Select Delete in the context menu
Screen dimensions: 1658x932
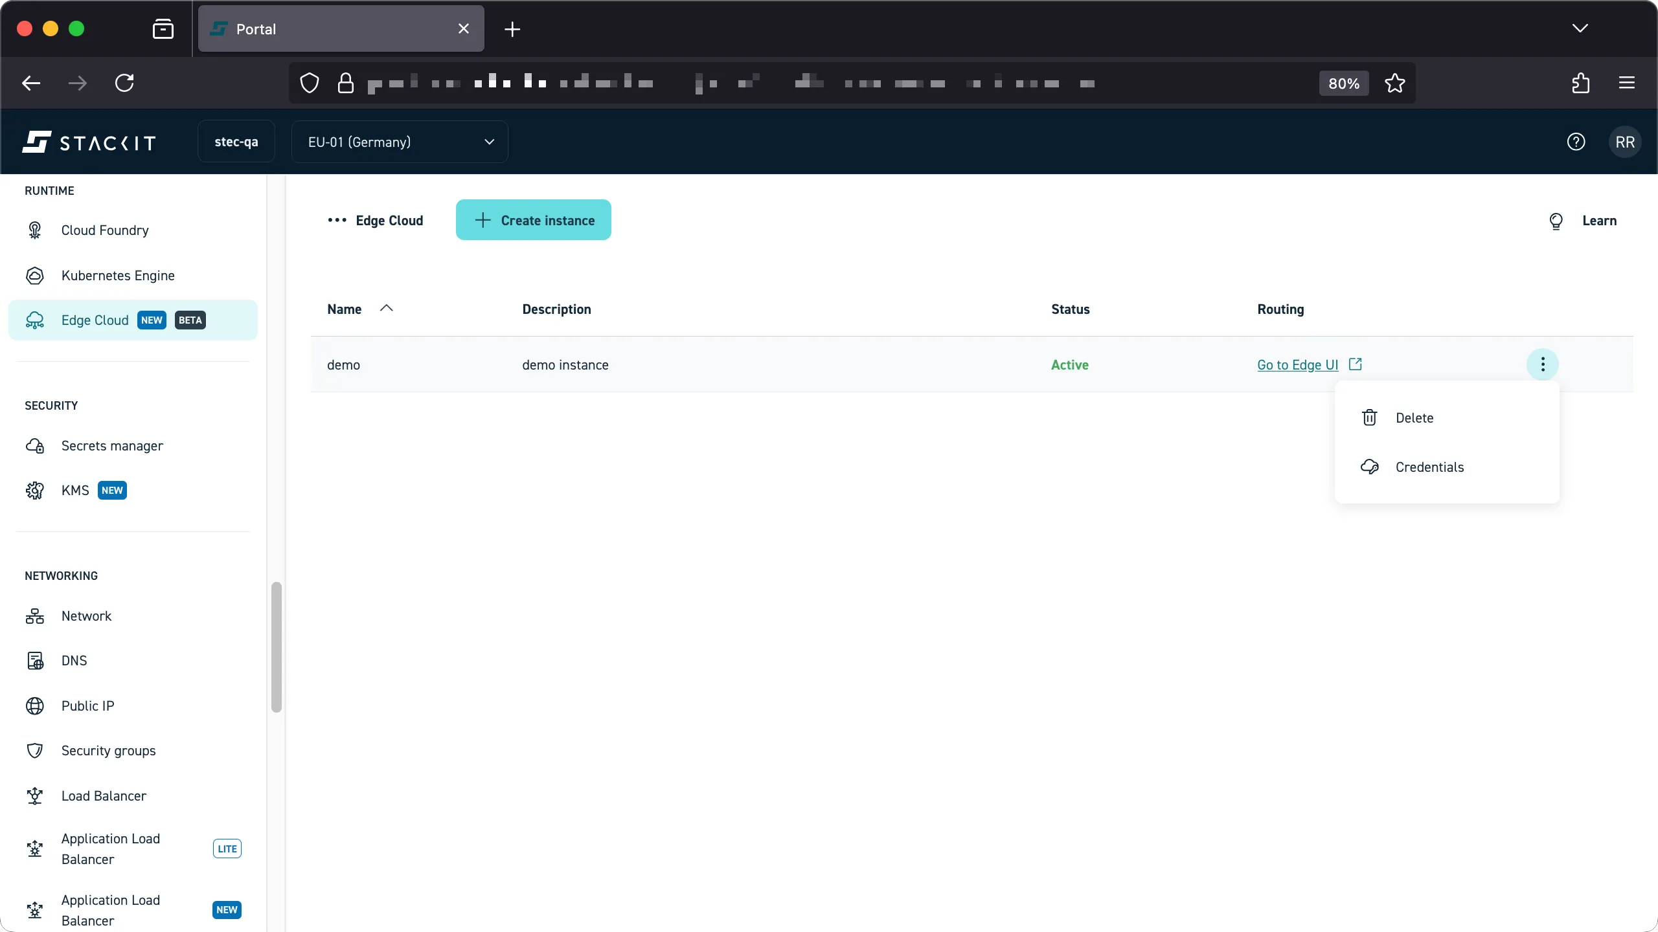[x=1414, y=417]
